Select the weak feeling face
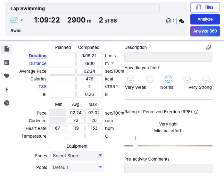224x176 pixels. click(x=150, y=79)
